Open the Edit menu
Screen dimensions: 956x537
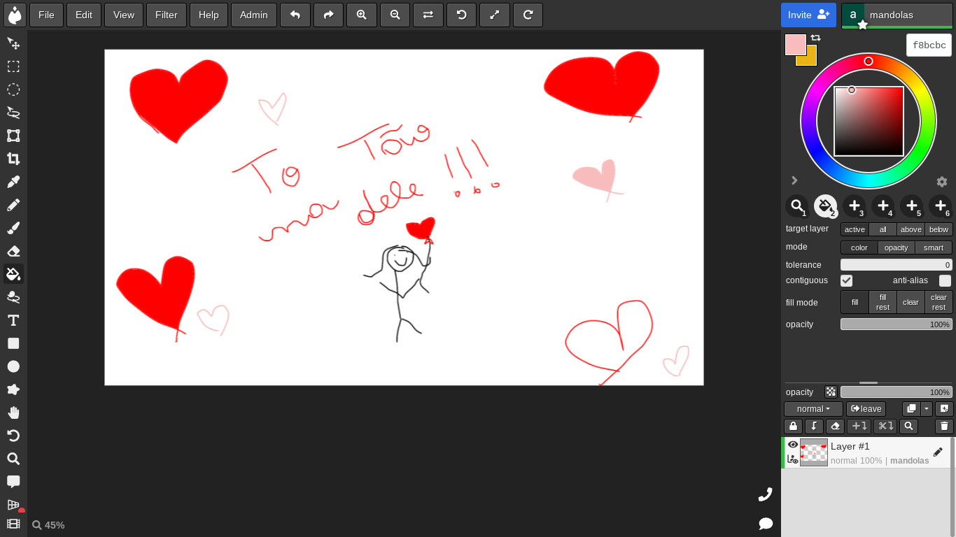84,15
